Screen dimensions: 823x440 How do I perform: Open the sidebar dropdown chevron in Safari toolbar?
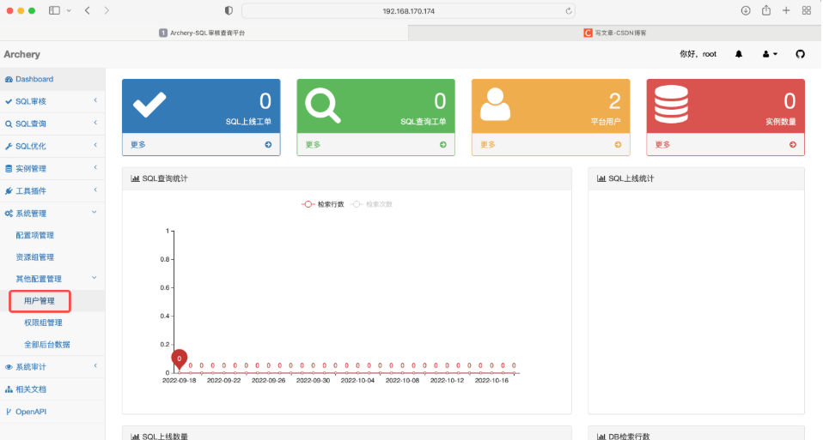(x=69, y=10)
